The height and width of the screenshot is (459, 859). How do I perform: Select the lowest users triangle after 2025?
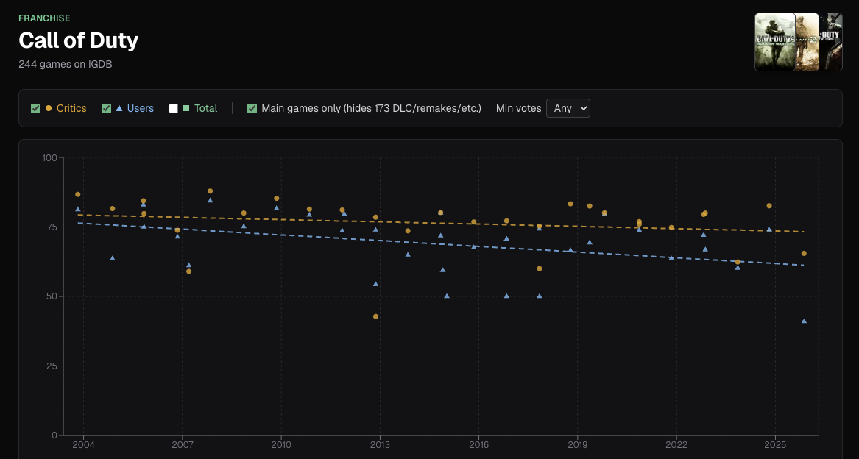coord(804,321)
